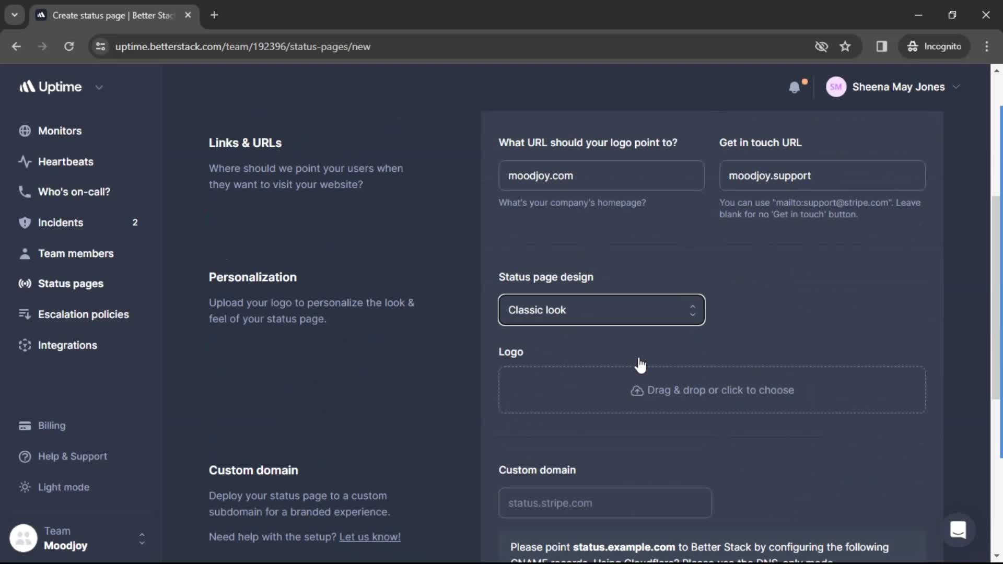Click the Monitors icon in sidebar
The height and width of the screenshot is (564, 1003).
point(24,131)
